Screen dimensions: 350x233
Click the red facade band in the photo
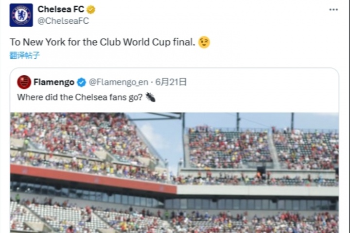92,177
